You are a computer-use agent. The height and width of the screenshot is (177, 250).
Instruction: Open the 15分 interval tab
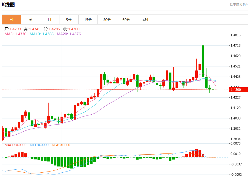tap(88, 20)
